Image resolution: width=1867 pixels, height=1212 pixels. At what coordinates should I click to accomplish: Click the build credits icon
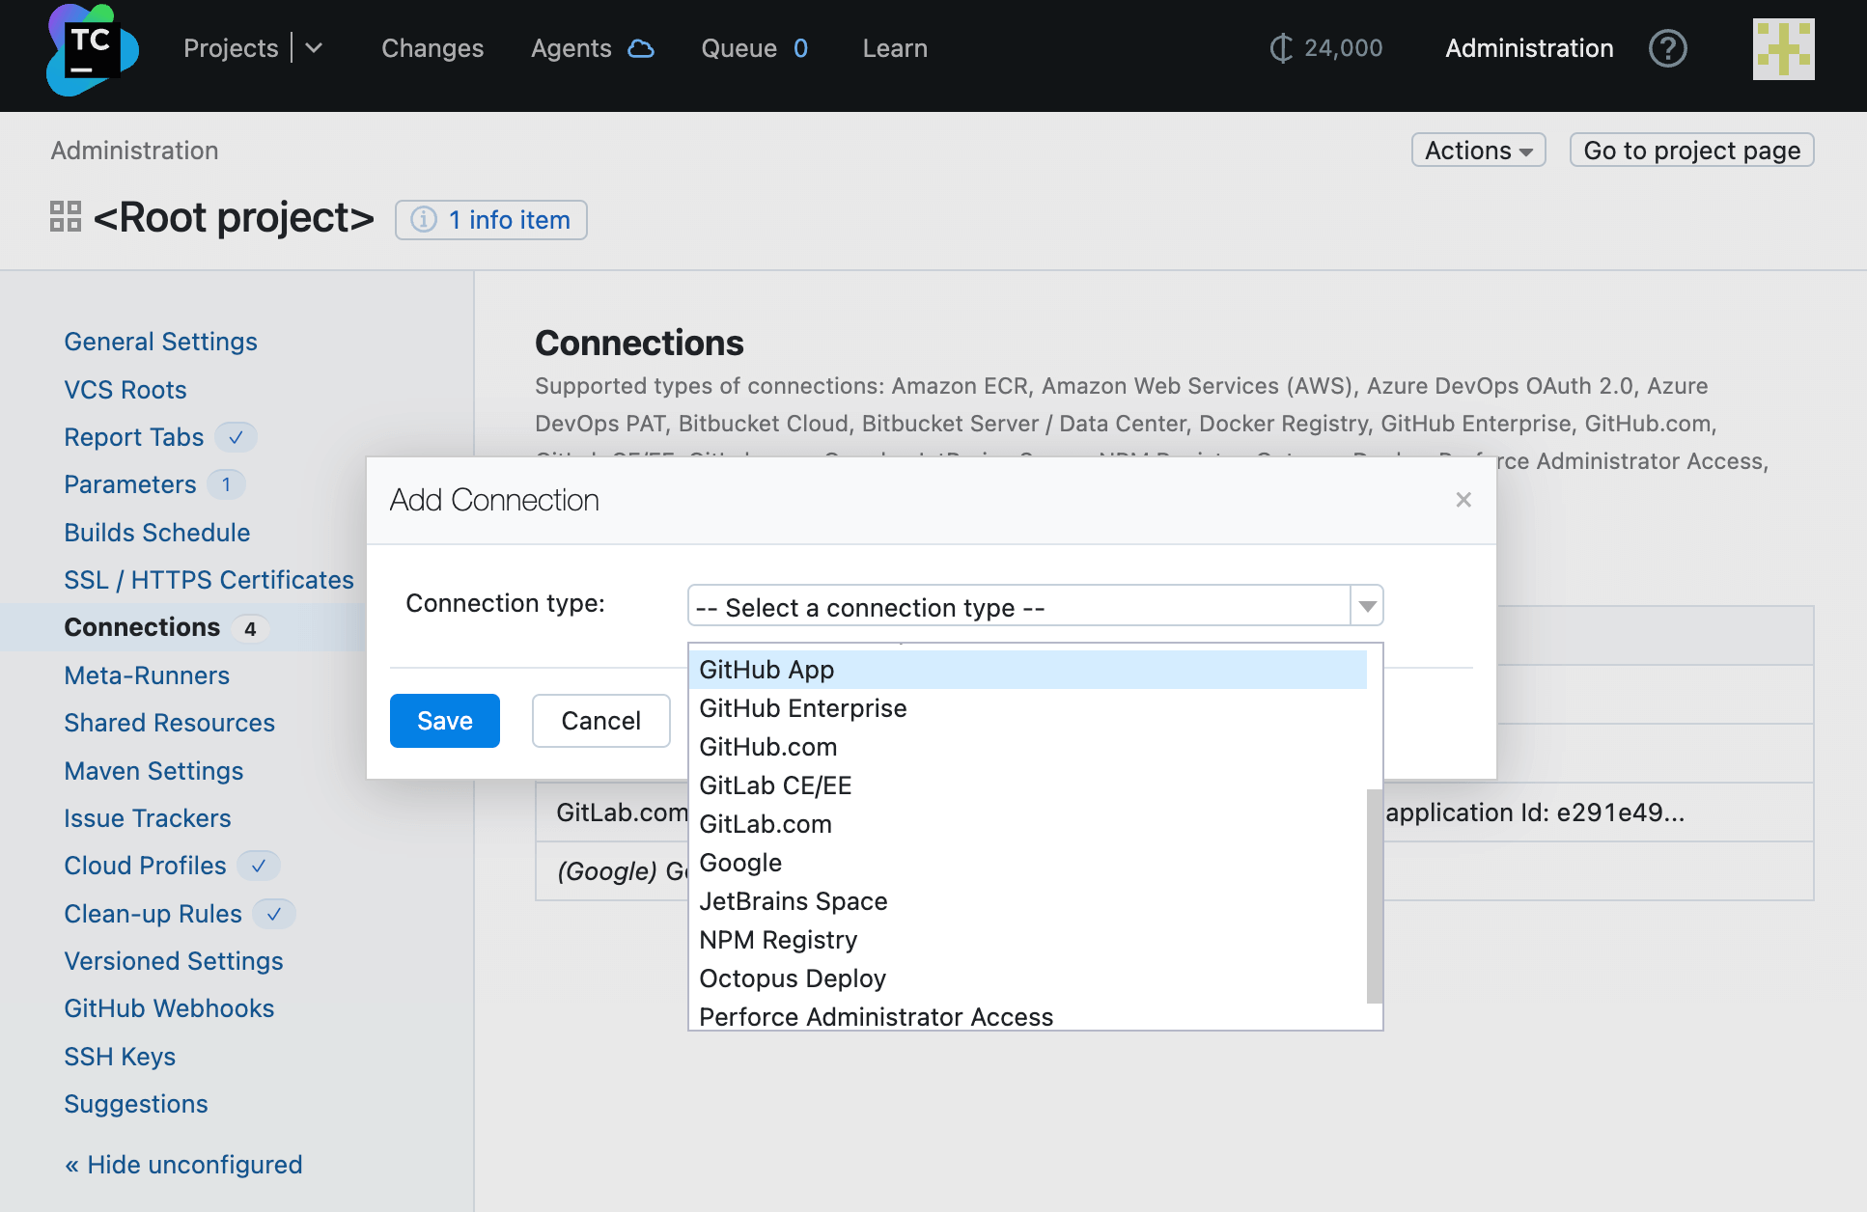pos(1280,48)
